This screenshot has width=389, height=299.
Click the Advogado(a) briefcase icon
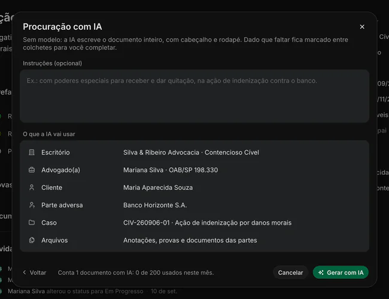pyautogui.click(x=32, y=170)
